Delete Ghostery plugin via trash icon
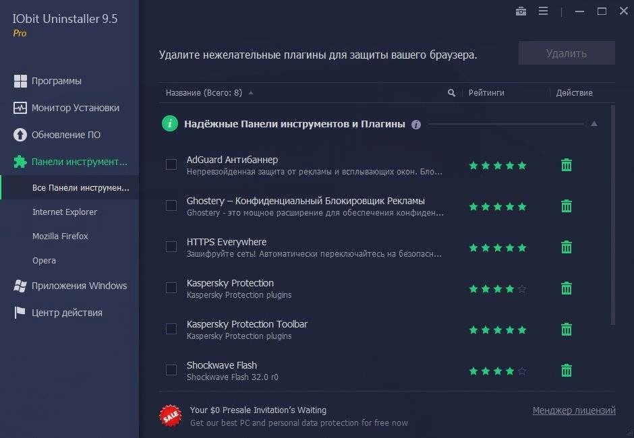Screen dimensions: 634x438 (x=567, y=206)
